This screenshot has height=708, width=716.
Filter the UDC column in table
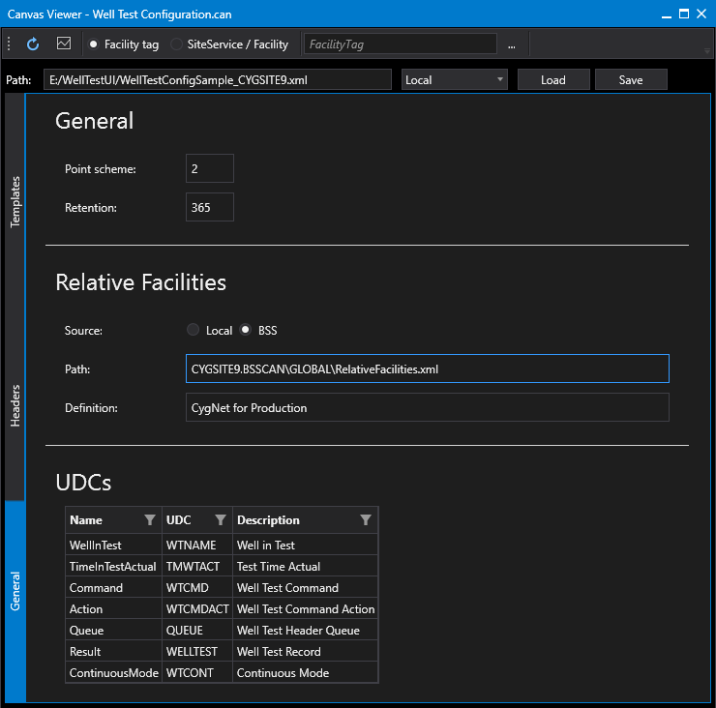coord(221,520)
